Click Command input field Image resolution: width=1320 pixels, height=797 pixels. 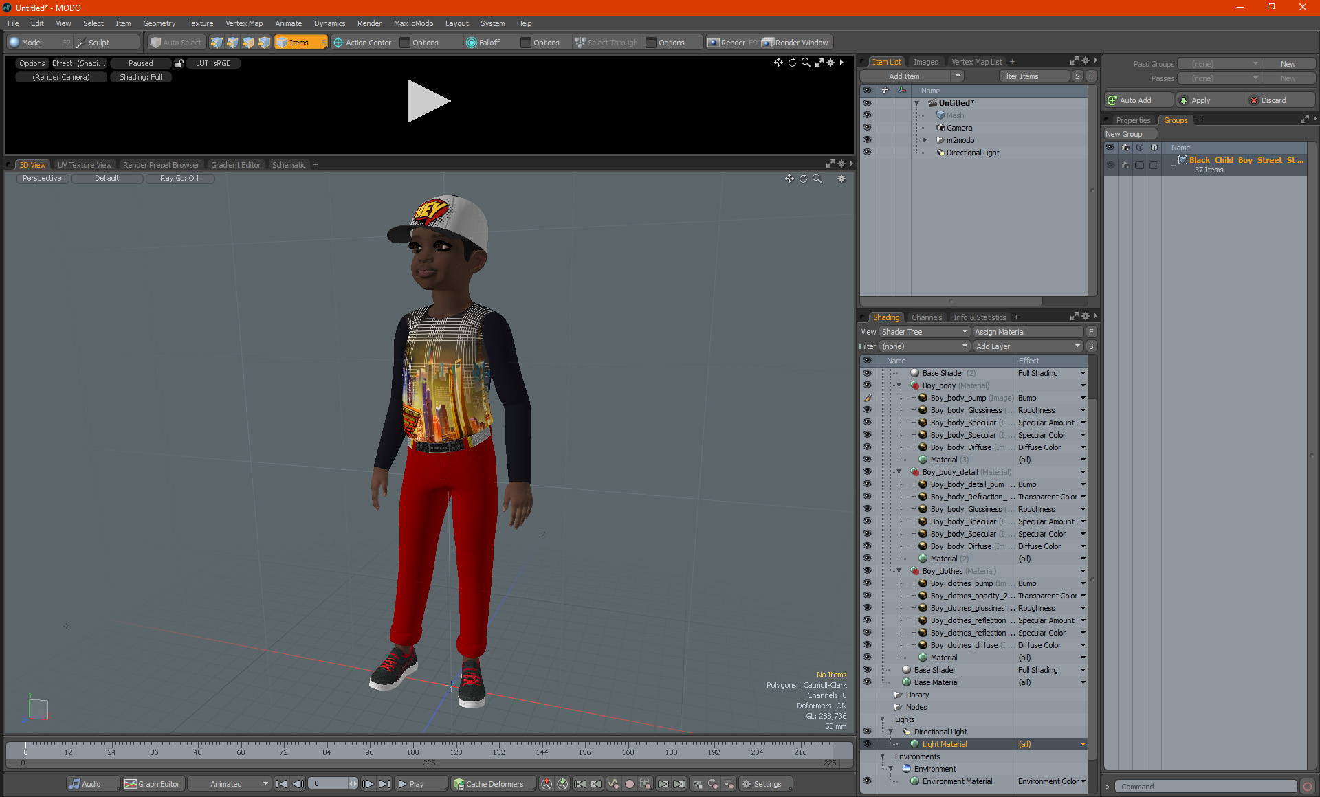[1205, 787]
